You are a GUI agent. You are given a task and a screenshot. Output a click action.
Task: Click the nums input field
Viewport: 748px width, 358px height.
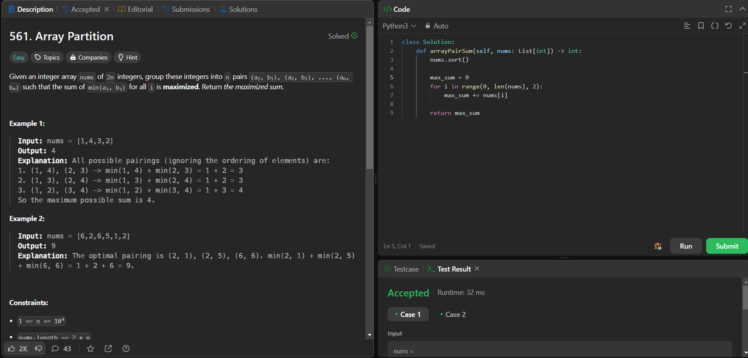pyautogui.click(x=560, y=349)
